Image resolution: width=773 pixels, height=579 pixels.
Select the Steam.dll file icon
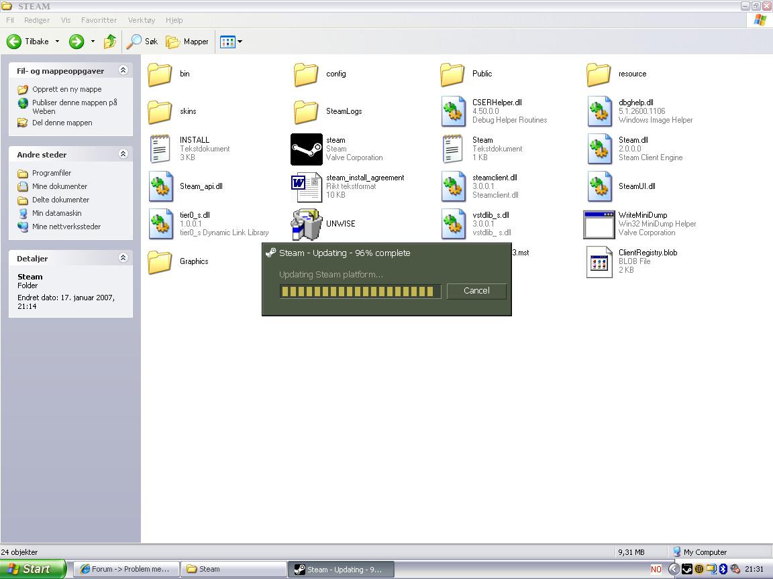(599, 149)
